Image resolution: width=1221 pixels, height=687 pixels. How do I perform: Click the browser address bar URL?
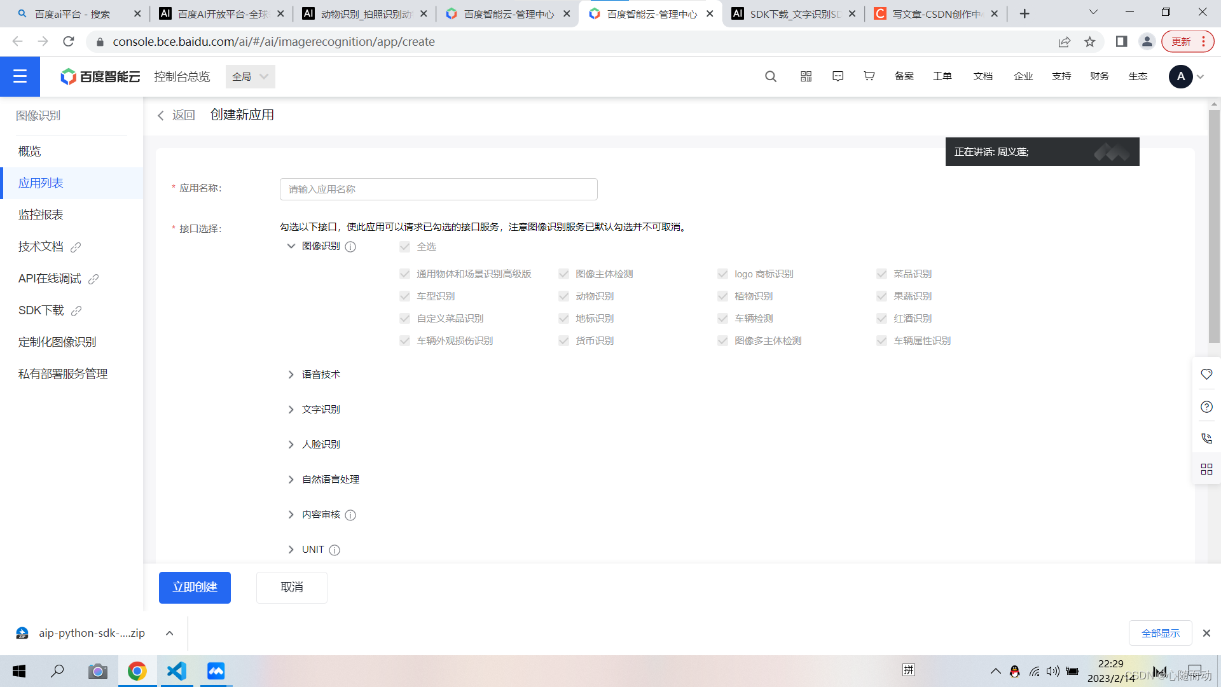[273, 41]
